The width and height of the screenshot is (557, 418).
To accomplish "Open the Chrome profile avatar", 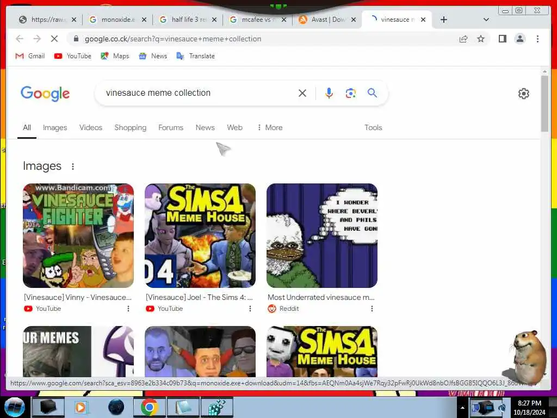I will (519, 39).
